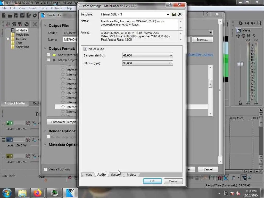
Task: Click the Customize Template button
Action: (62, 122)
